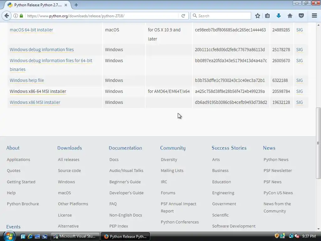Go to All releases link
This screenshot has height=241, width=321.
69,159
